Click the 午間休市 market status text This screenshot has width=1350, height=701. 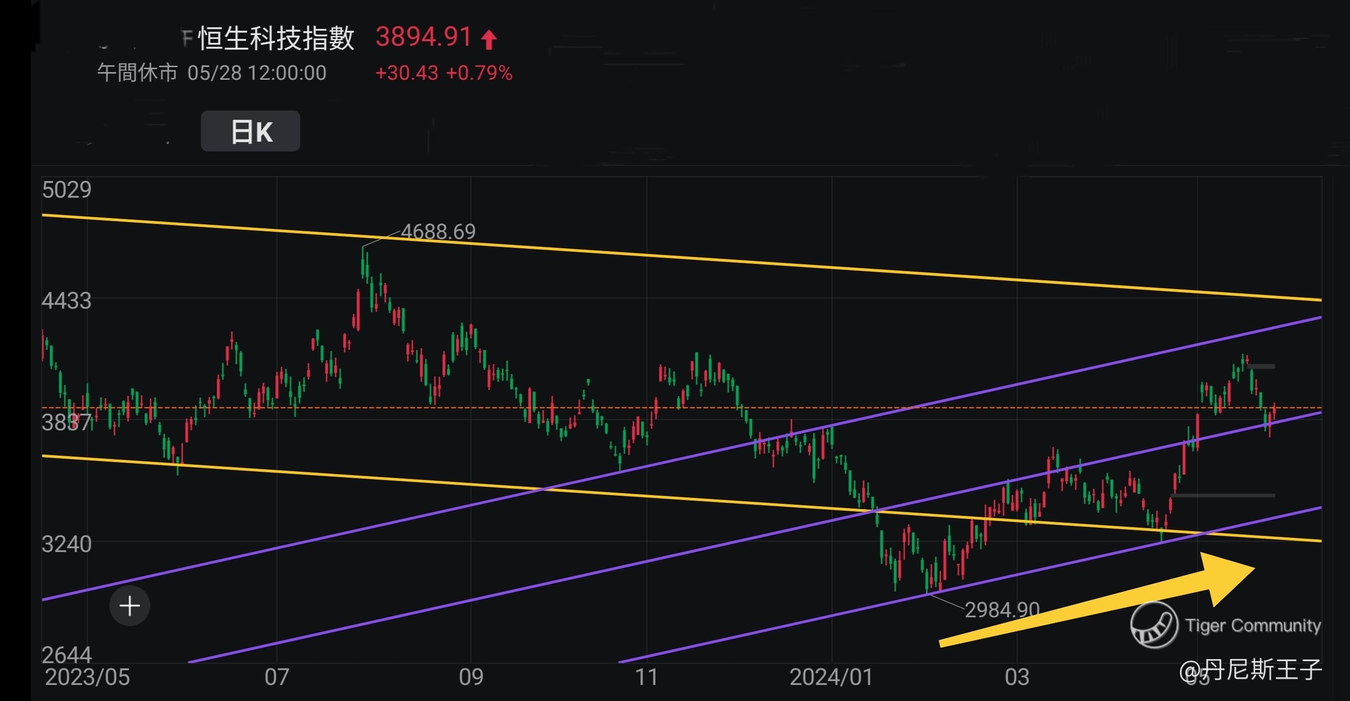(137, 73)
